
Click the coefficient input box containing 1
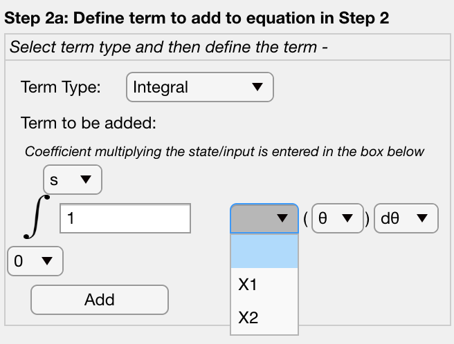pyautogui.click(x=125, y=218)
